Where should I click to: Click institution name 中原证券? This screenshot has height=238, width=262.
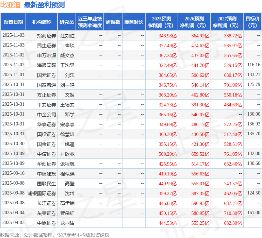tap(47, 223)
